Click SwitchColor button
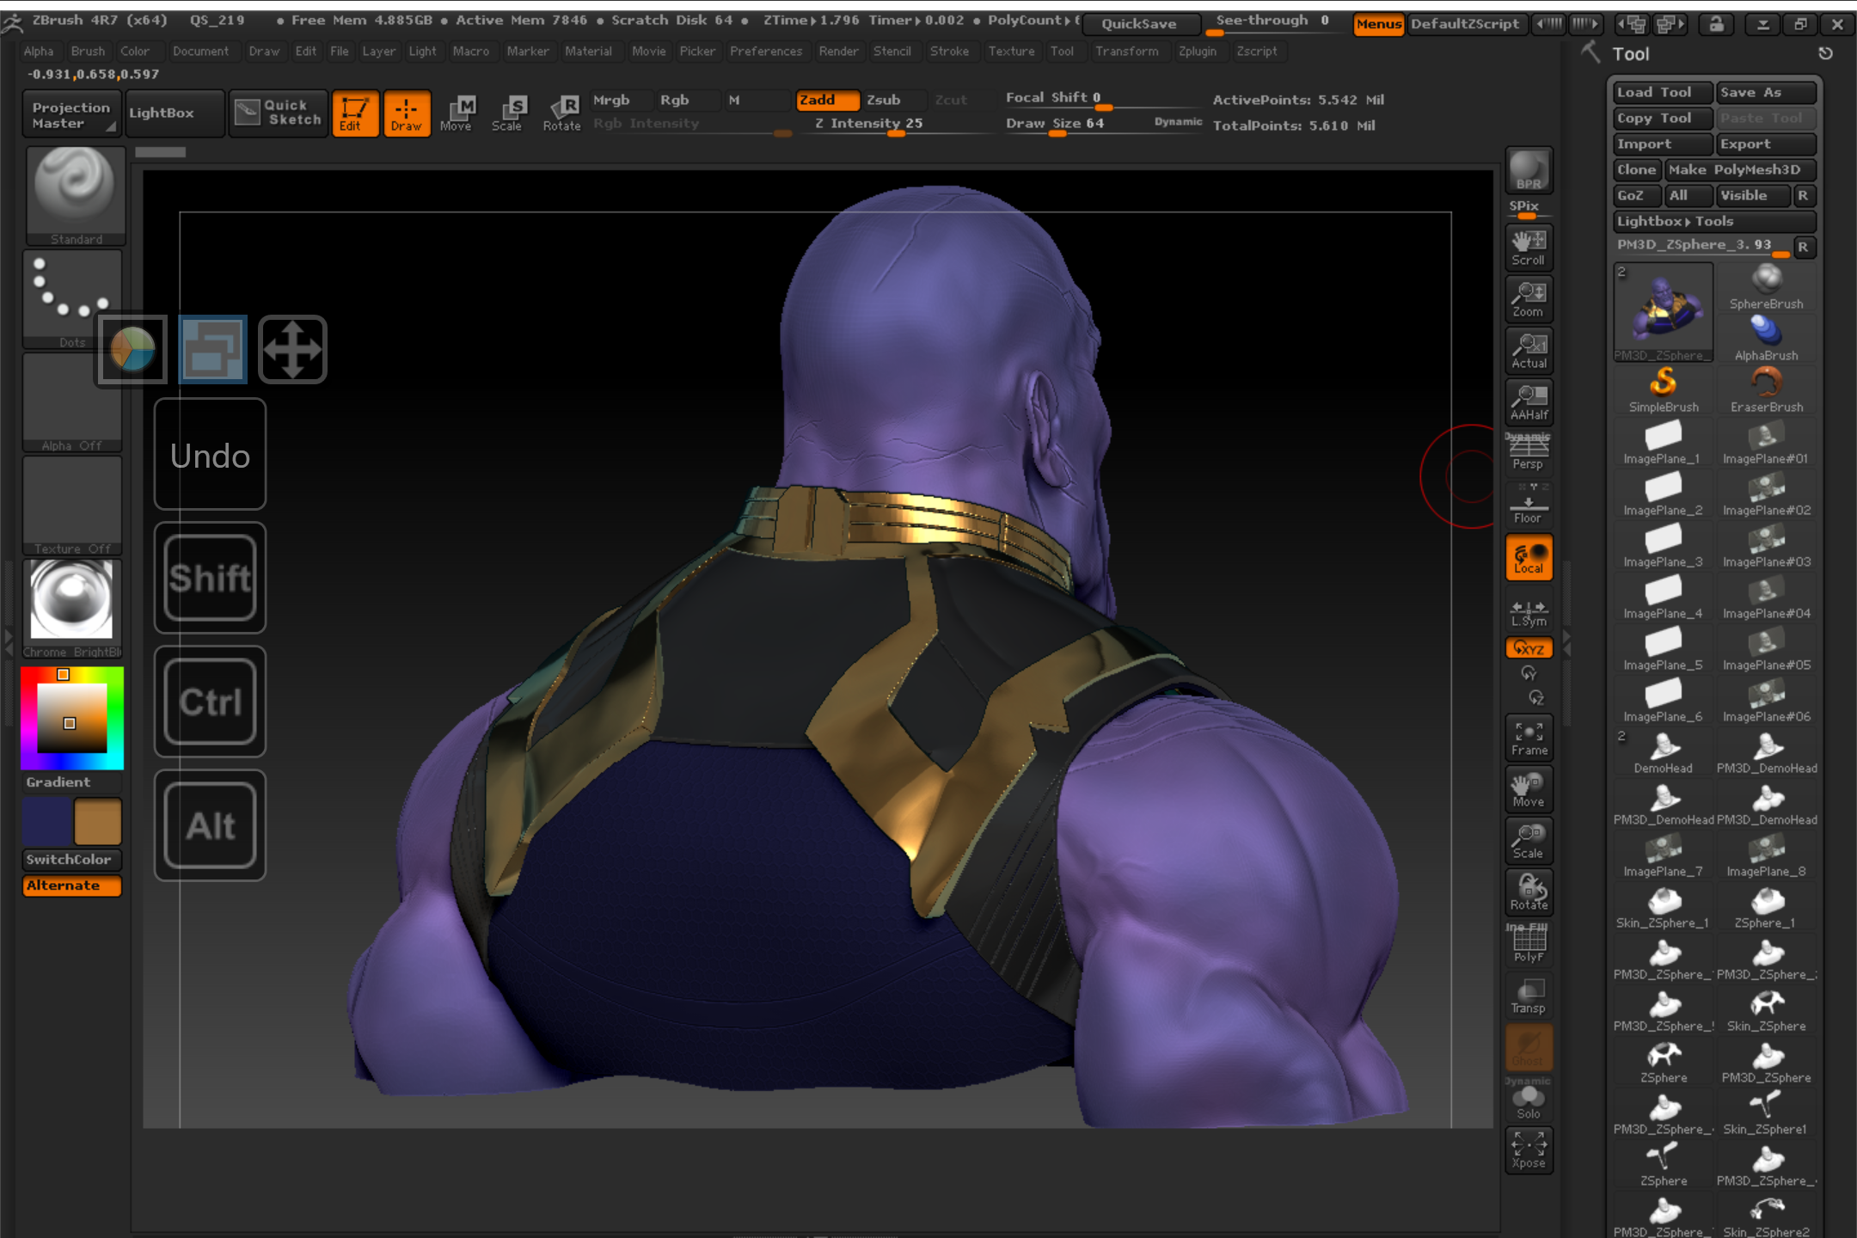1857x1238 pixels. click(72, 859)
